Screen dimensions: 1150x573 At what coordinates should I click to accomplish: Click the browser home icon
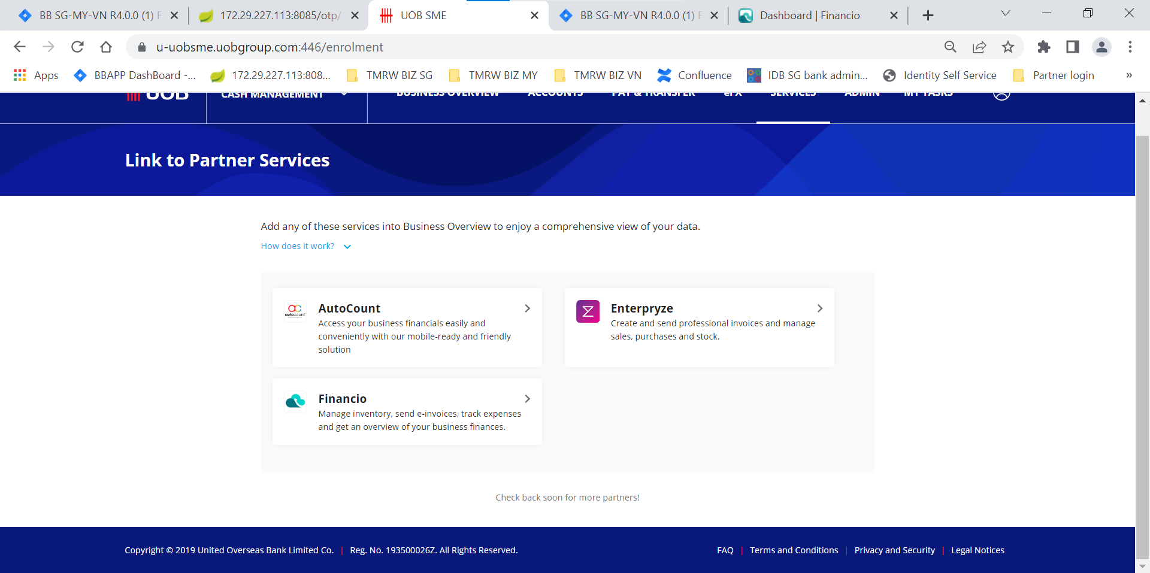(106, 47)
